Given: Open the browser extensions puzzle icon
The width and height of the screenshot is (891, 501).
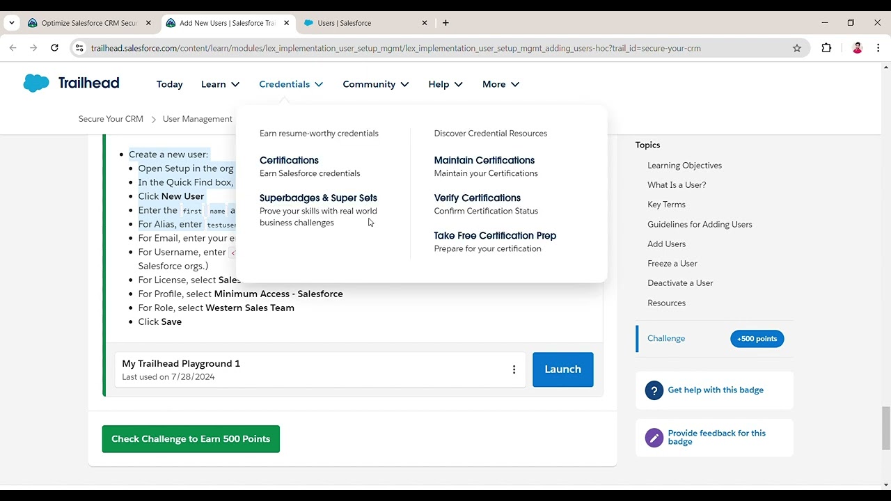Looking at the screenshot, I should tap(826, 48).
